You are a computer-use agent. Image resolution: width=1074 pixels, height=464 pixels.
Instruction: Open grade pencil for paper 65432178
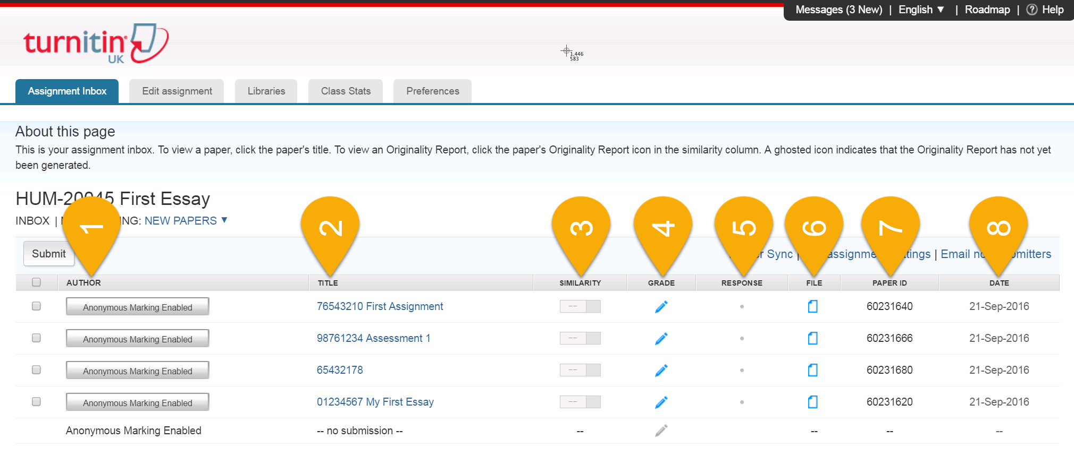[x=661, y=371]
